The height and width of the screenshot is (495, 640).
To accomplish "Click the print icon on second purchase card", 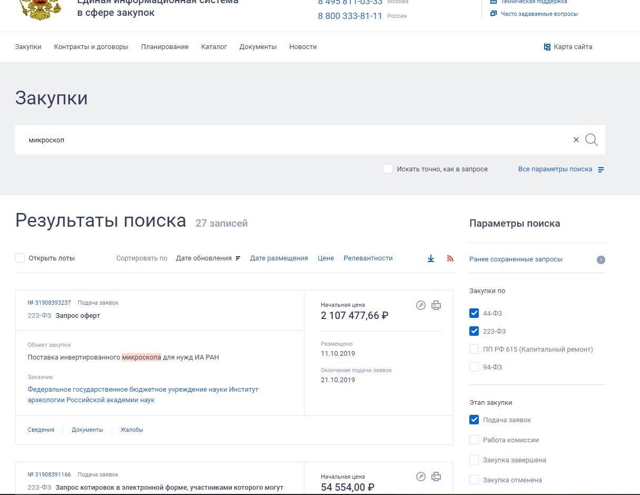I will 436,477.
